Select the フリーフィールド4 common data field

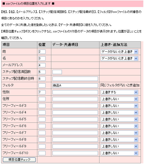coord(75,112)
